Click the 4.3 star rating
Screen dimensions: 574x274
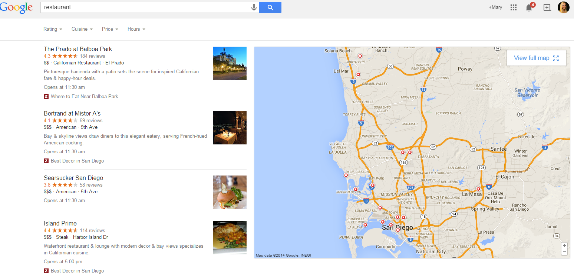click(61, 56)
